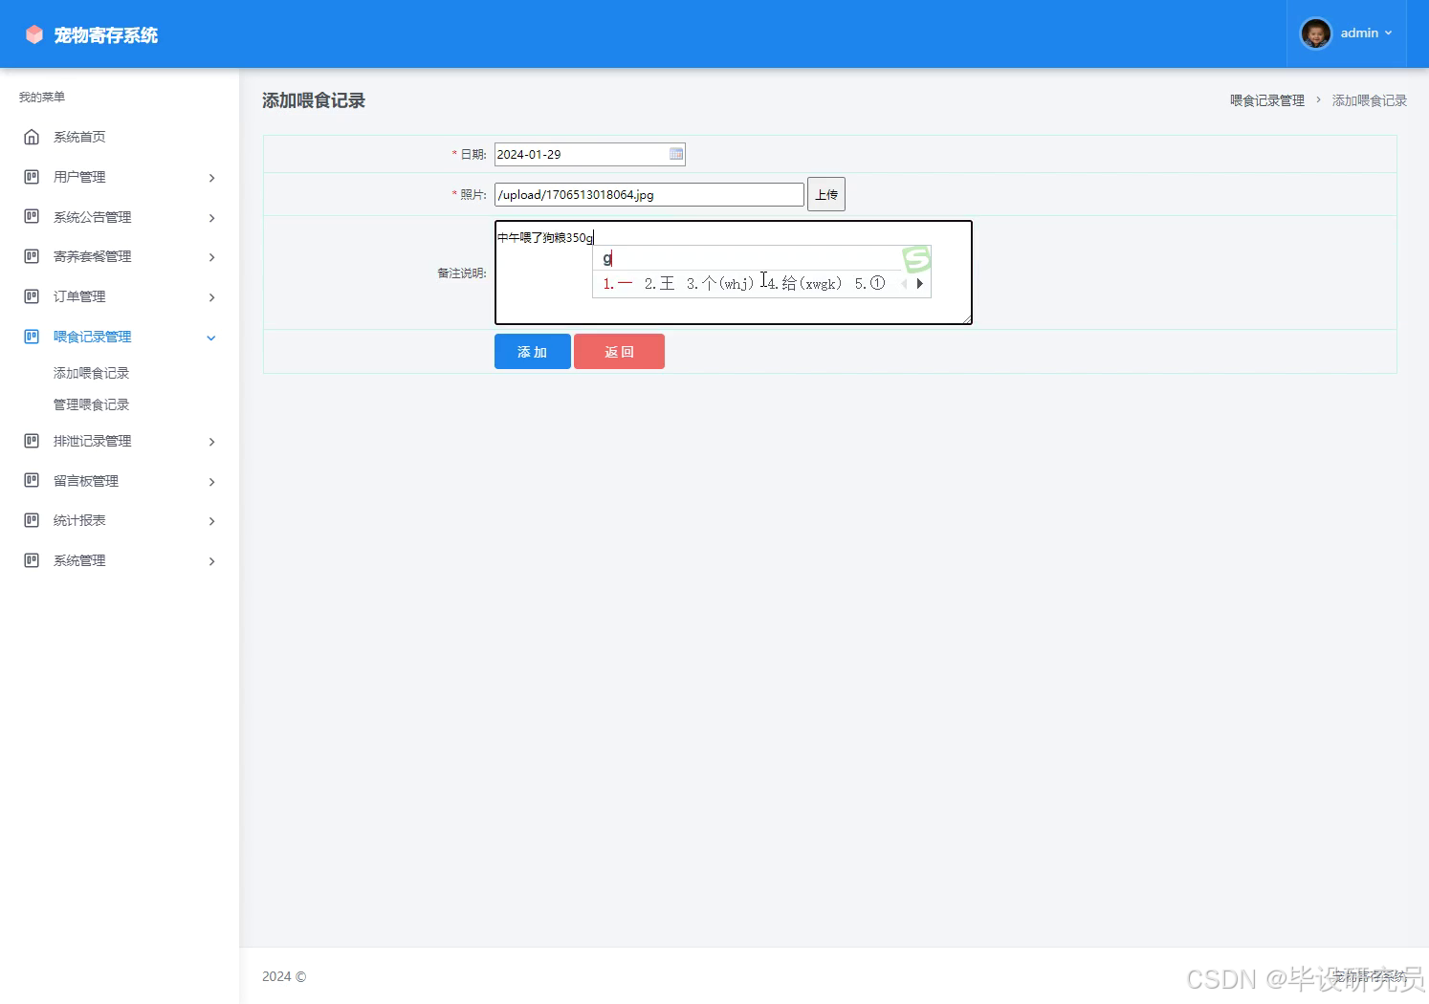
Task: Click the icon beside 寄养套餐管理
Action: (x=32, y=256)
